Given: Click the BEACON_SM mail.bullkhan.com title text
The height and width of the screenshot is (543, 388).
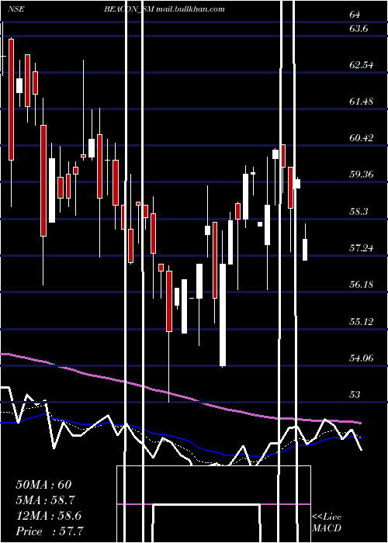Looking at the screenshot, I should tap(165, 9).
